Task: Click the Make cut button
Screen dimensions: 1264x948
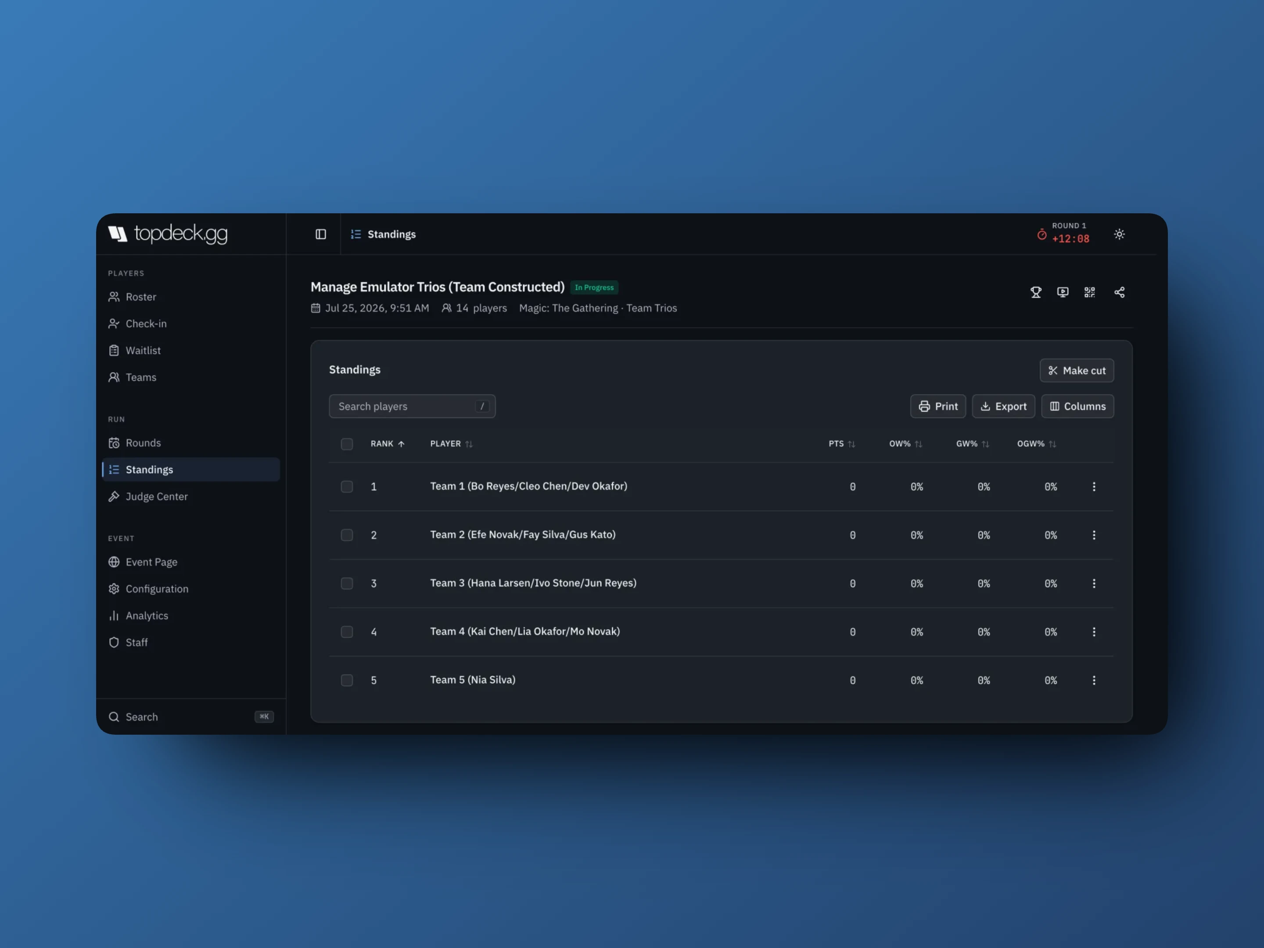Action: pyautogui.click(x=1077, y=370)
